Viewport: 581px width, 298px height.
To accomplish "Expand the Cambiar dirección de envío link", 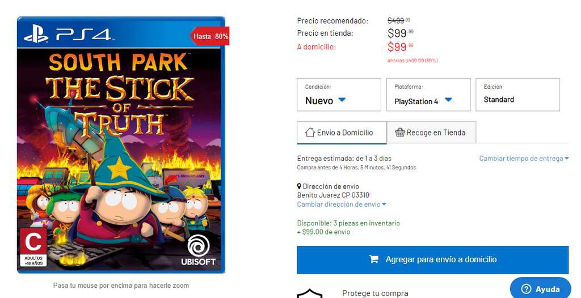I will coord(341,205).
